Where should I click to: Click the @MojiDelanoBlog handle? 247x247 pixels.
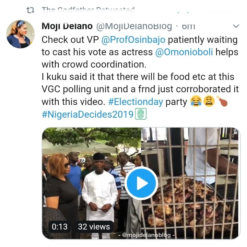pos(133,26)
